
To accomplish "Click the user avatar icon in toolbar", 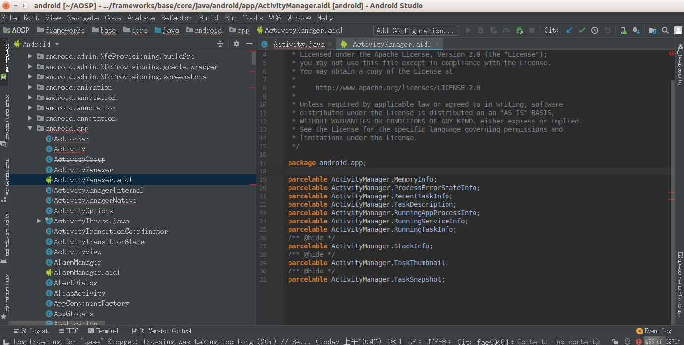I will click(678, 30).
